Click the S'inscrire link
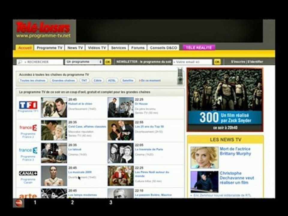Viewport: 288px width, 216px height. click(238, 62)
